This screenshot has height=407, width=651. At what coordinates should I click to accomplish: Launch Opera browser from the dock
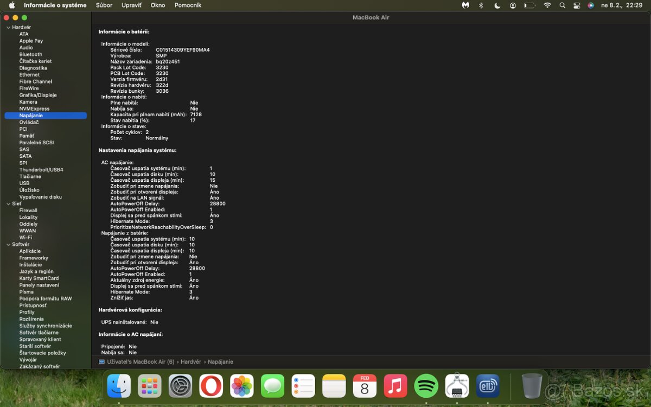(211, 386)
